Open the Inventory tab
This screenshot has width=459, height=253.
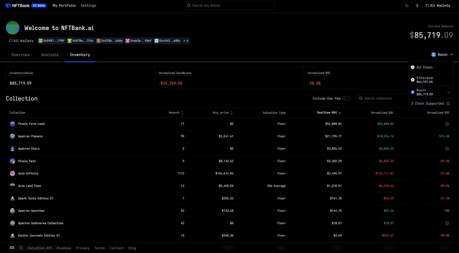(x=80, y=54)
